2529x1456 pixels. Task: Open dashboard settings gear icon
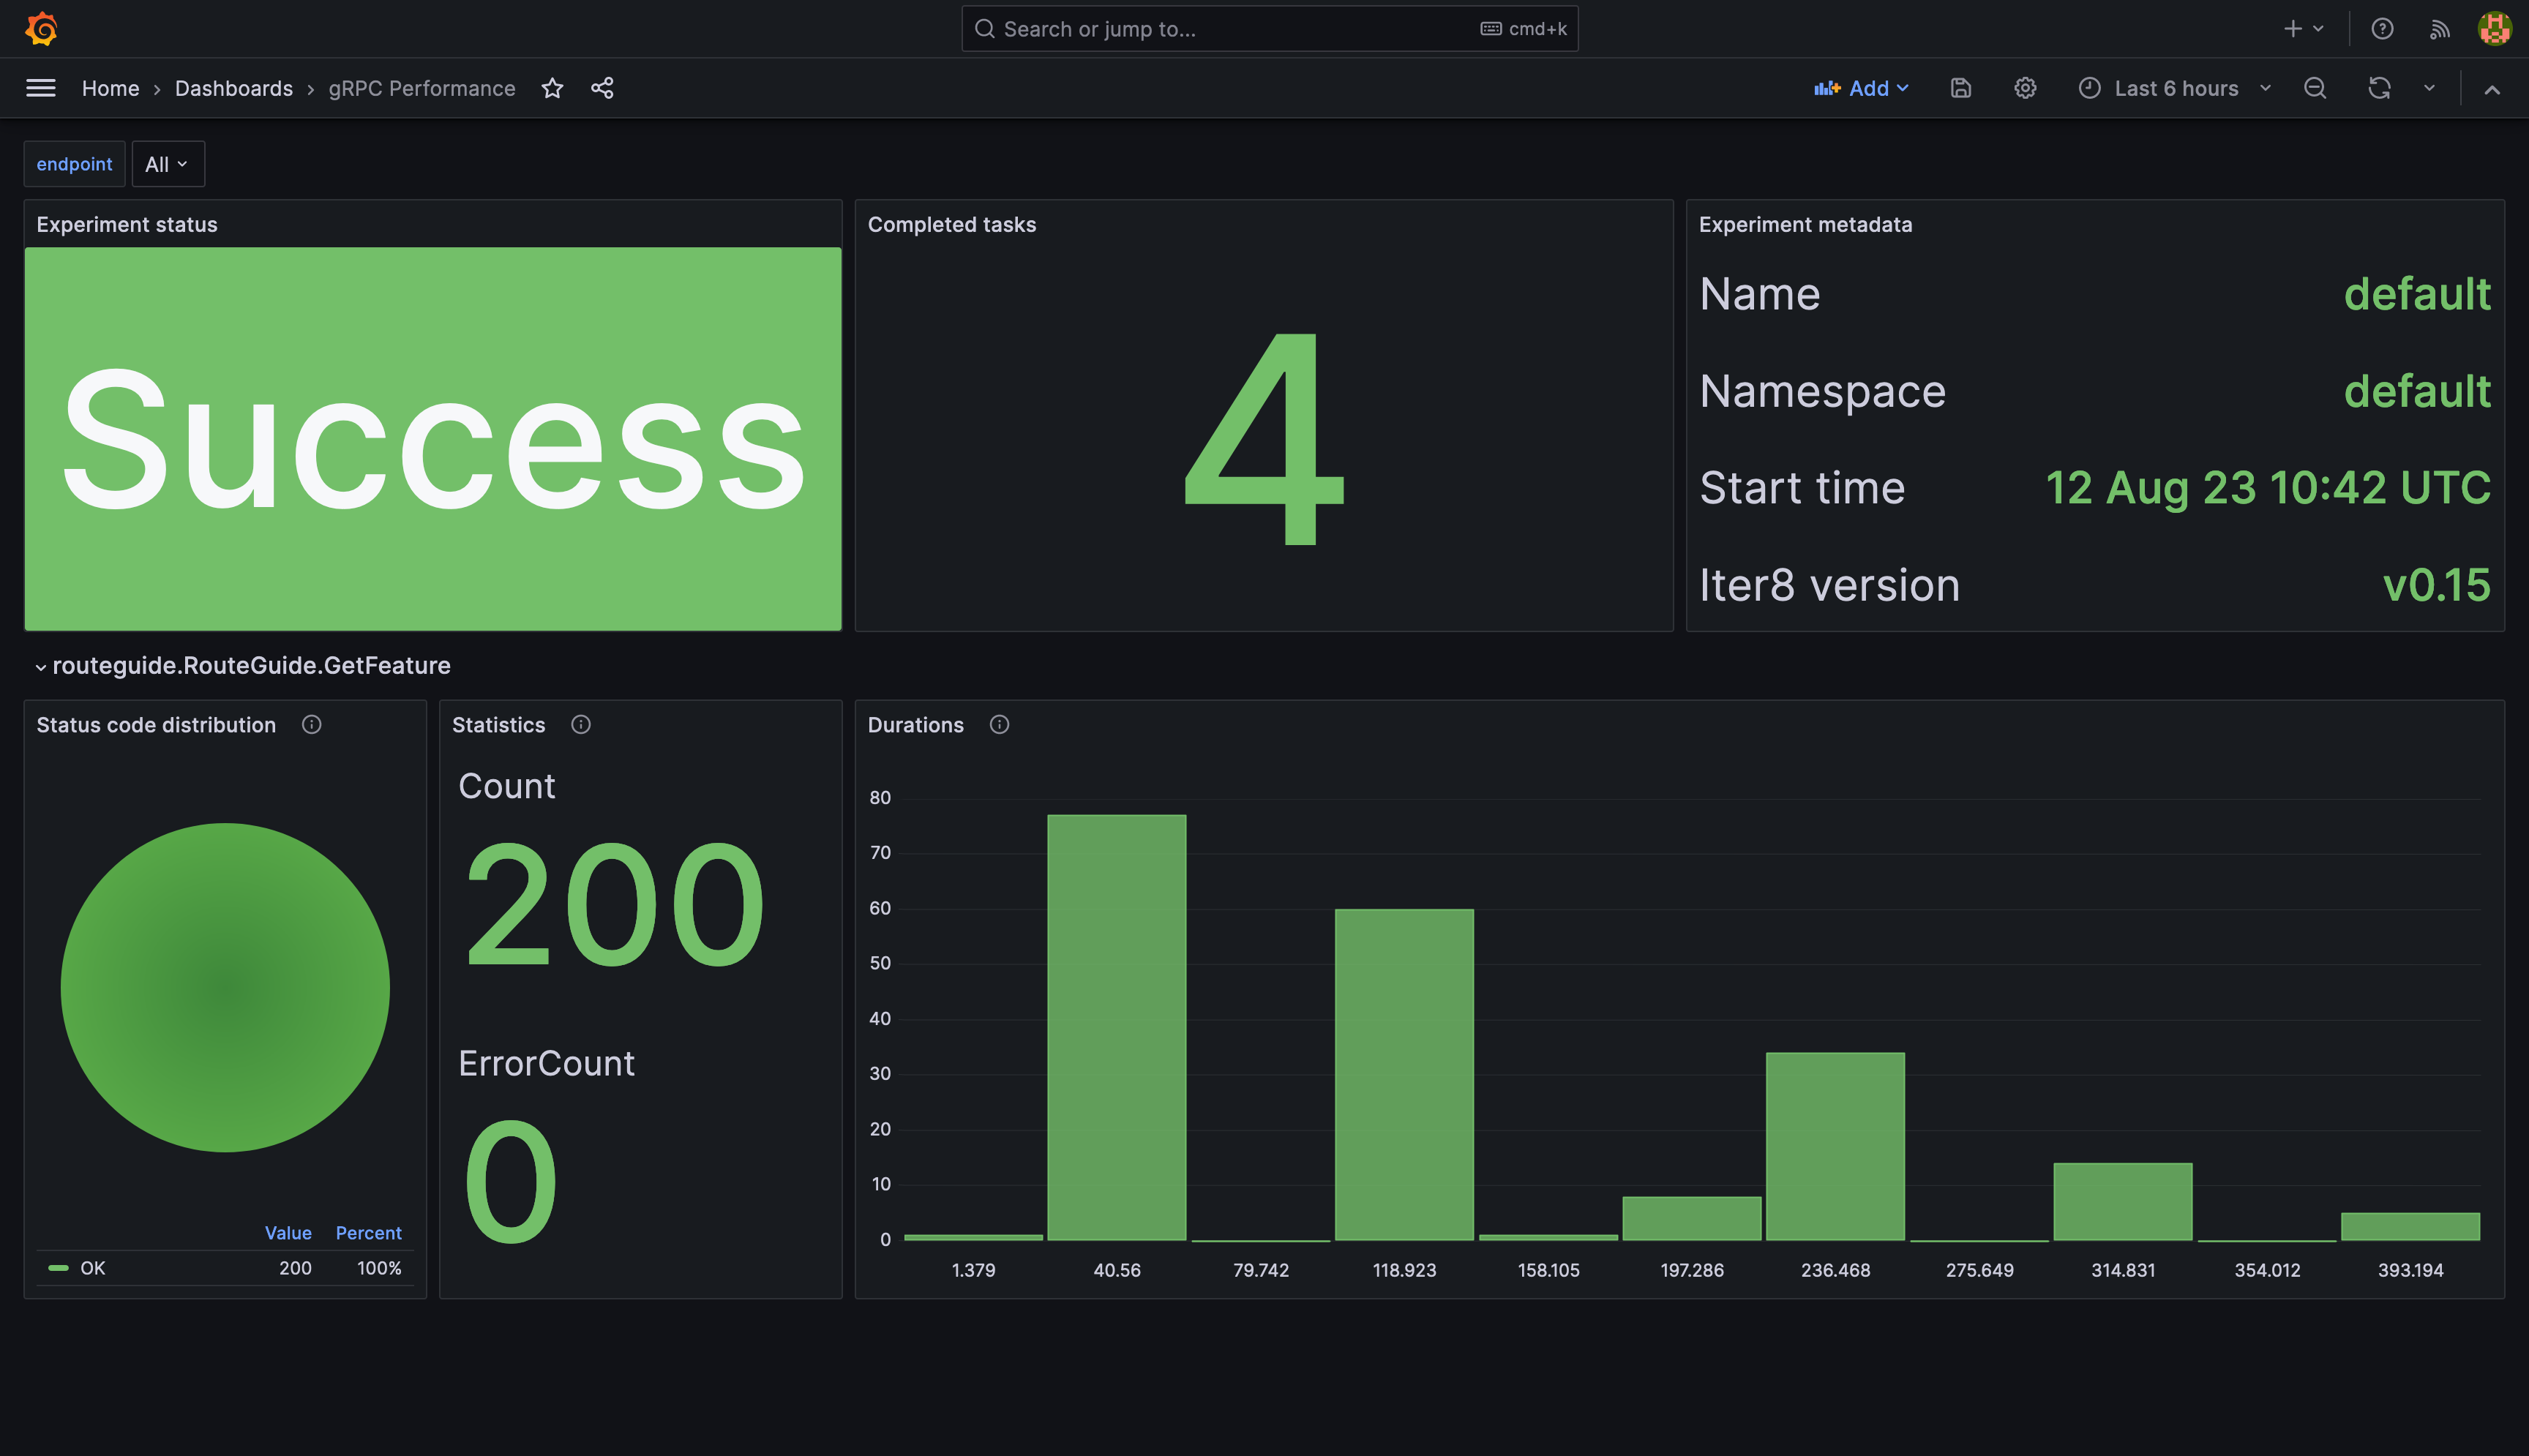click(x=2025, y=88)
